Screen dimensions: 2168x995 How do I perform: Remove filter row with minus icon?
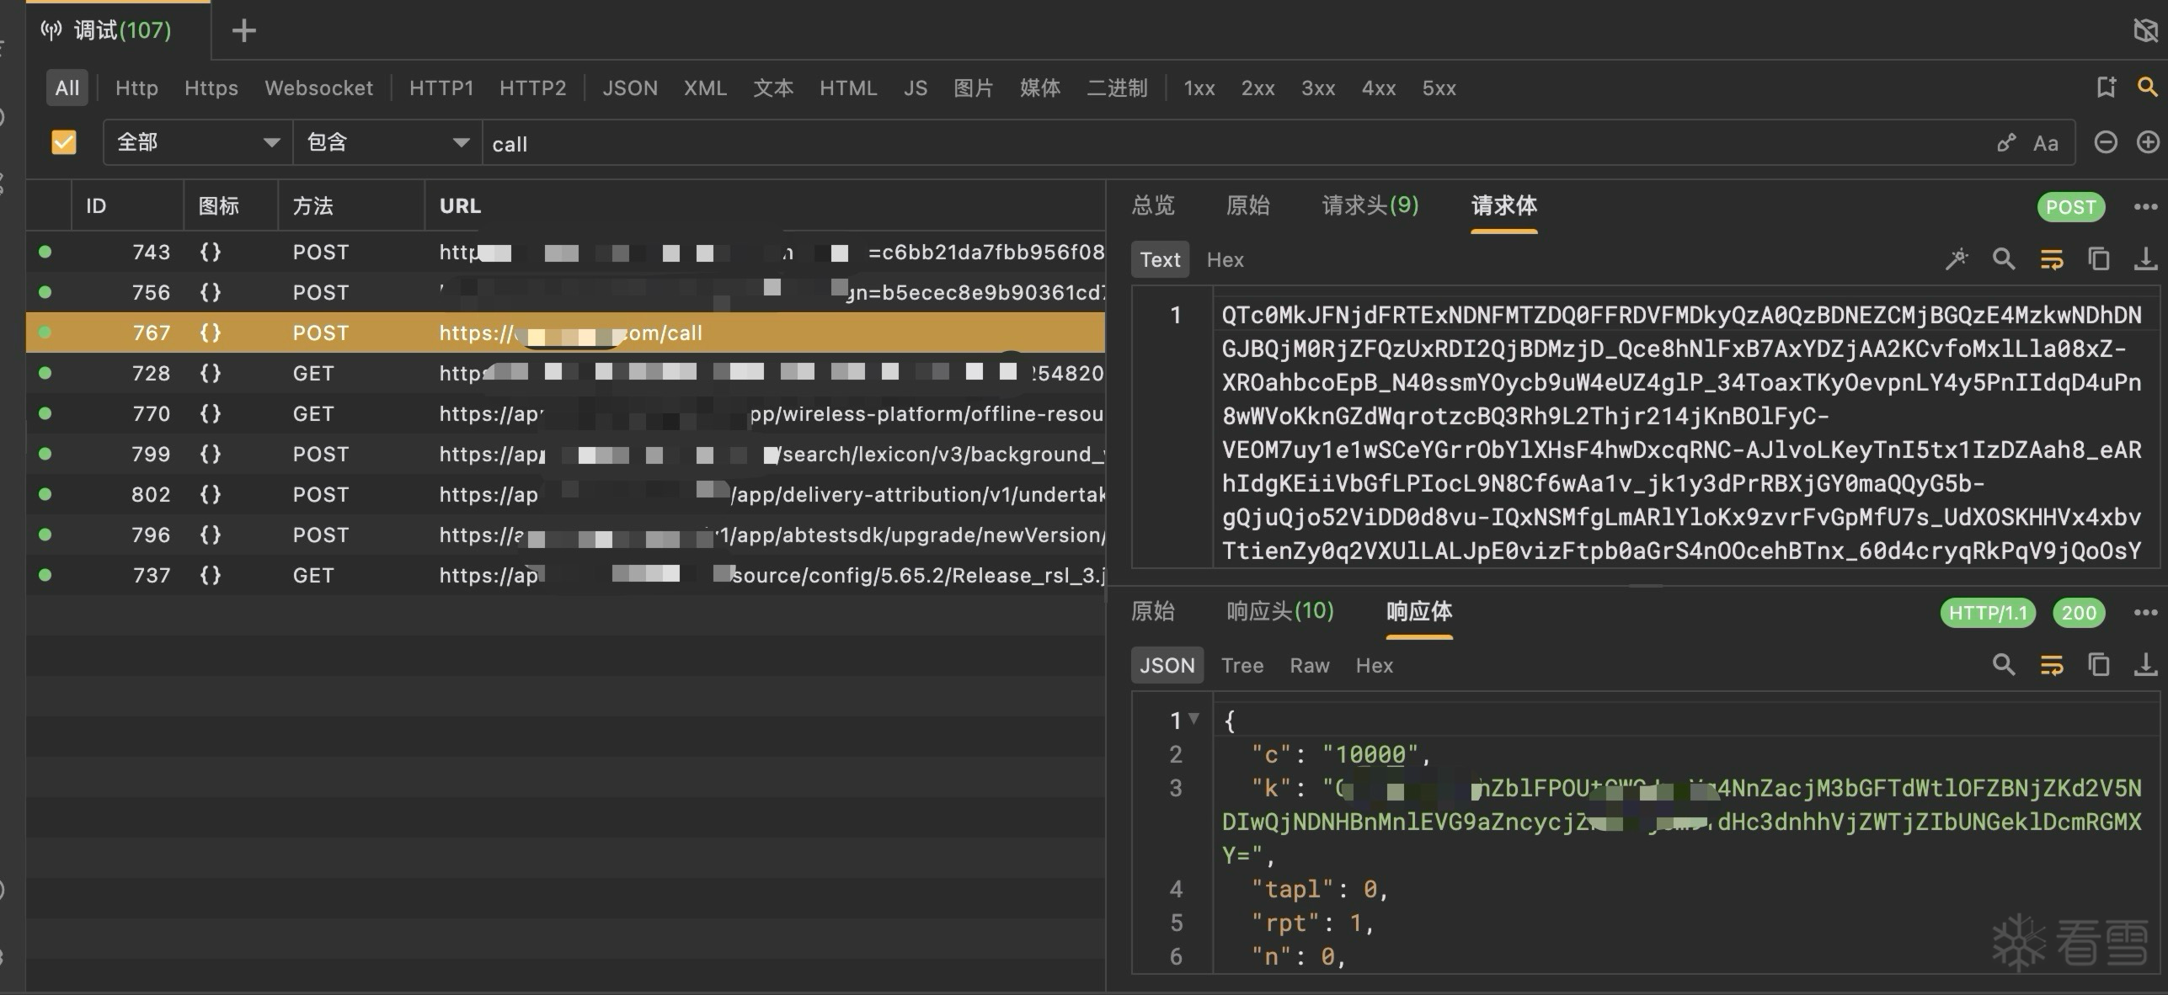2105,142
